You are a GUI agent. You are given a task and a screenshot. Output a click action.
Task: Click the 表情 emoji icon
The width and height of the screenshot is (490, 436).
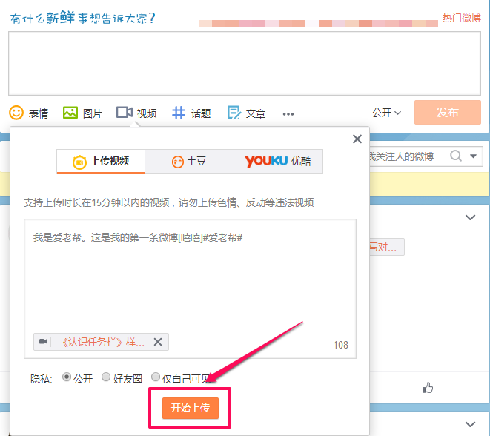click(x=16, y=113)
